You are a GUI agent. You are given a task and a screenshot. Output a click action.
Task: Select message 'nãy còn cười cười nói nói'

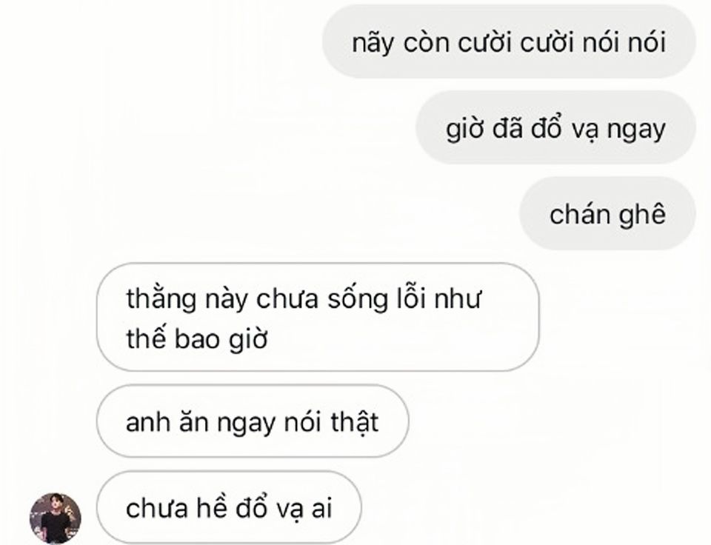point(509,41)
